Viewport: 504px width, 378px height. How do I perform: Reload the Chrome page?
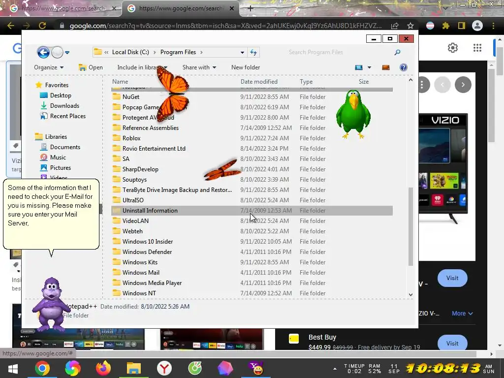(x=42, y=26)
